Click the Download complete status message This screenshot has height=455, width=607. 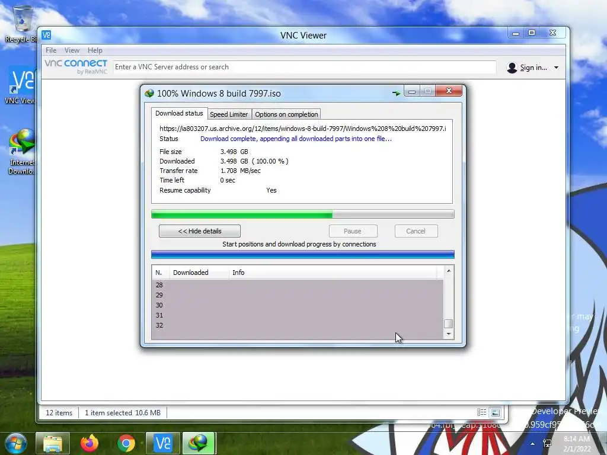(296, 139)
